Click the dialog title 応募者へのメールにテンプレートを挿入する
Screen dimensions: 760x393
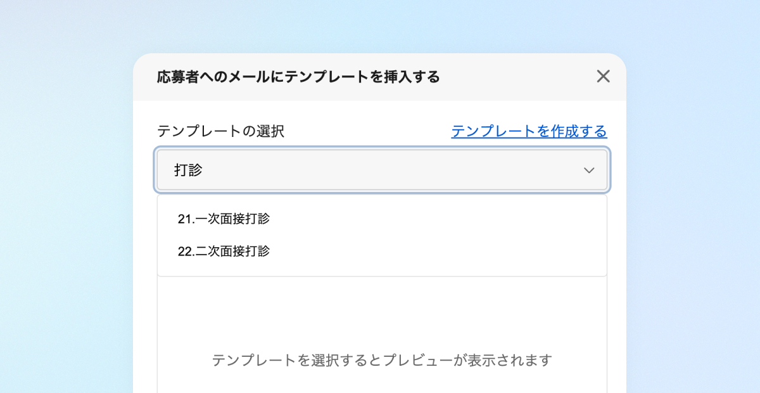click(298, 77)
